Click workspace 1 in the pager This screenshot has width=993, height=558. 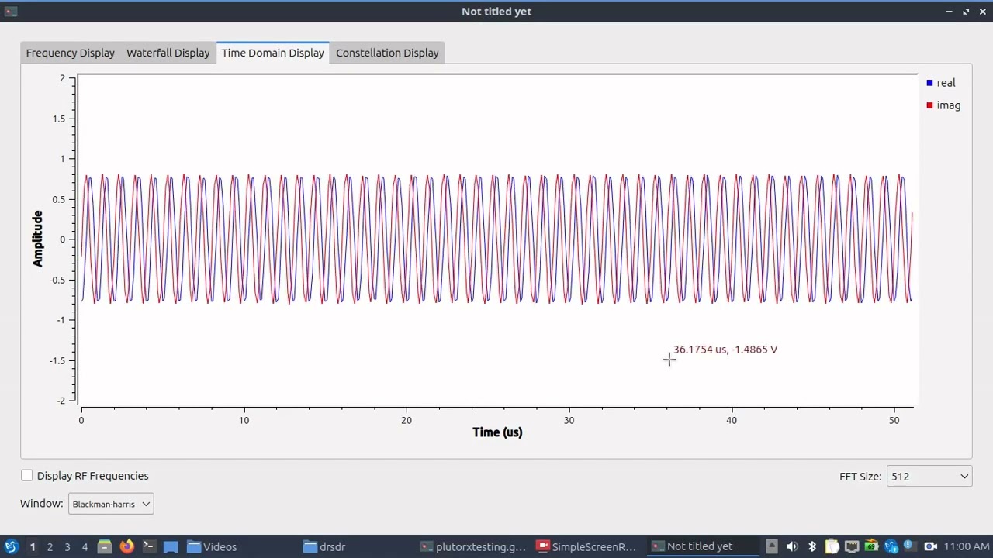[x=33, y=546]
